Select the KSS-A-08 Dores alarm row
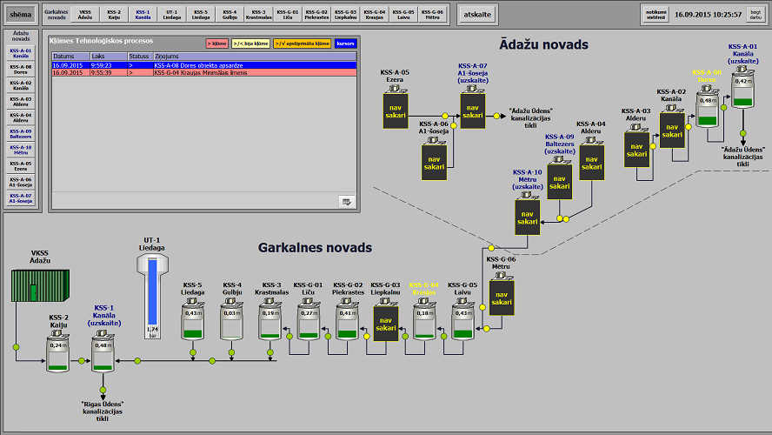This screenshot has height=435, width=772. point(203,65)
